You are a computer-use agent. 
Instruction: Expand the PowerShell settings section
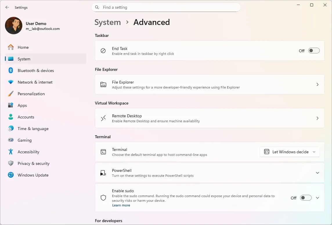click(x=317, y=173)
